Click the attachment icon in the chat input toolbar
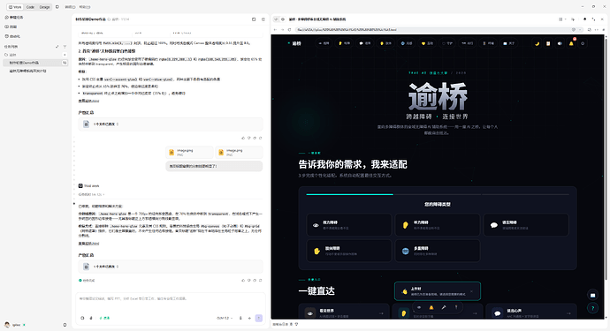The width and height of the screenshot is (610, 331). 91,318
